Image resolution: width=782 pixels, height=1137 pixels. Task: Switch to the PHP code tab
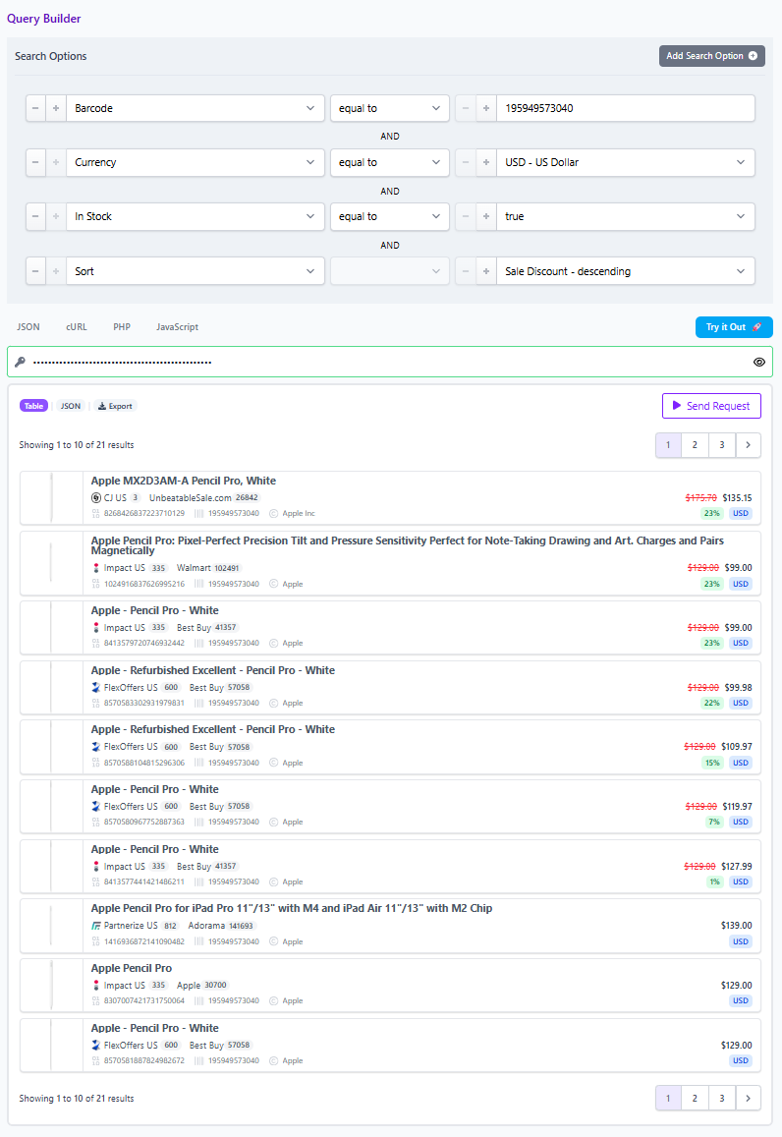(x=122, y=327)
